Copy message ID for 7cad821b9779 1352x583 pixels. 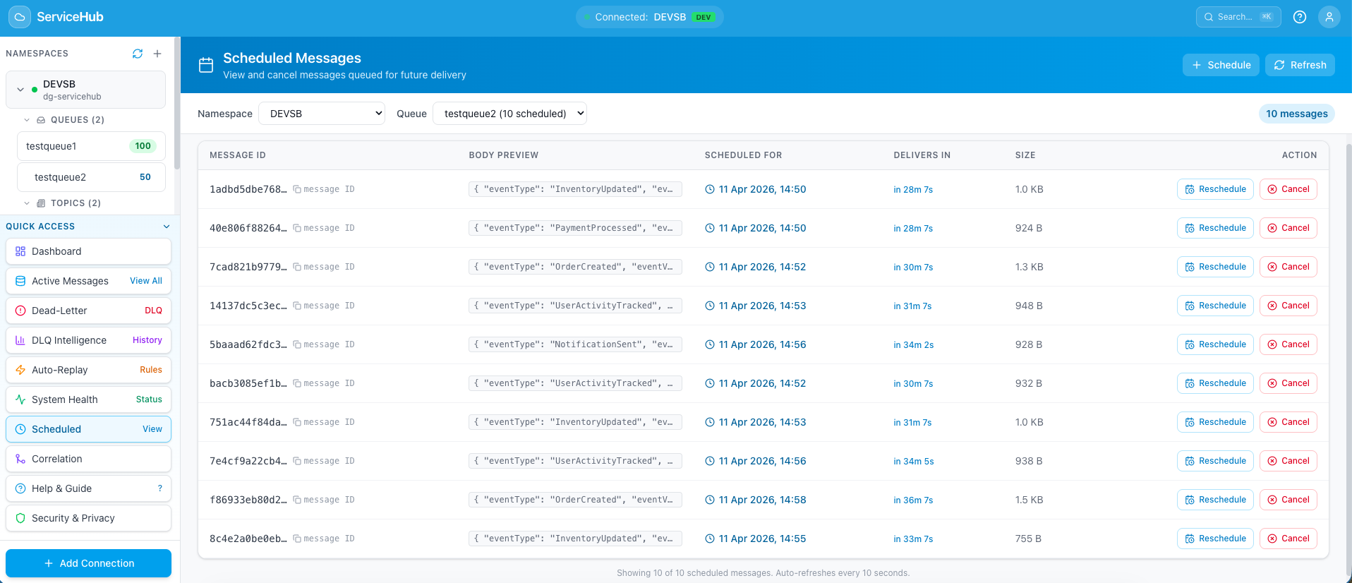[297, 267]
